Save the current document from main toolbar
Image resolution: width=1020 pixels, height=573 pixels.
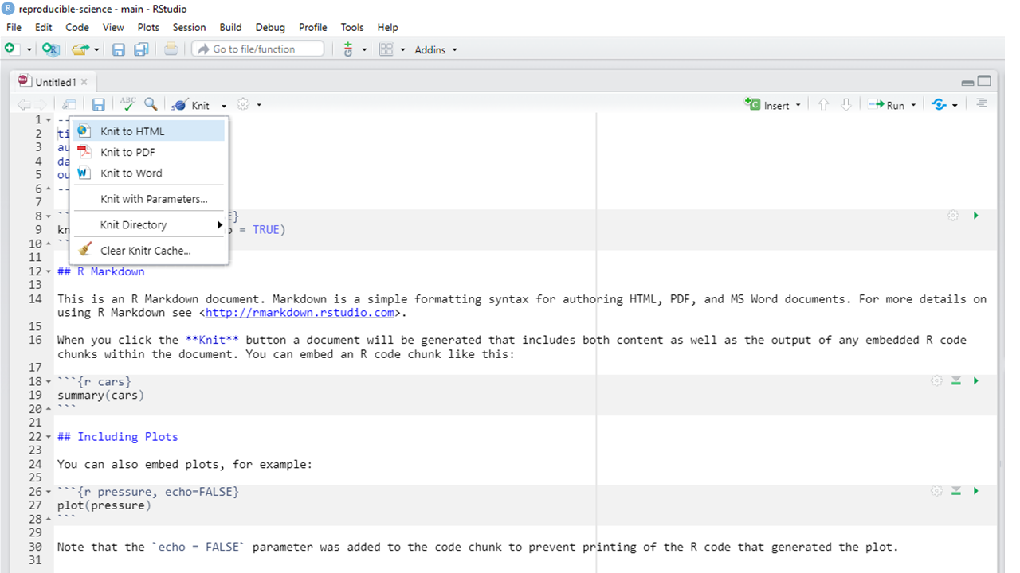point(119,49)
